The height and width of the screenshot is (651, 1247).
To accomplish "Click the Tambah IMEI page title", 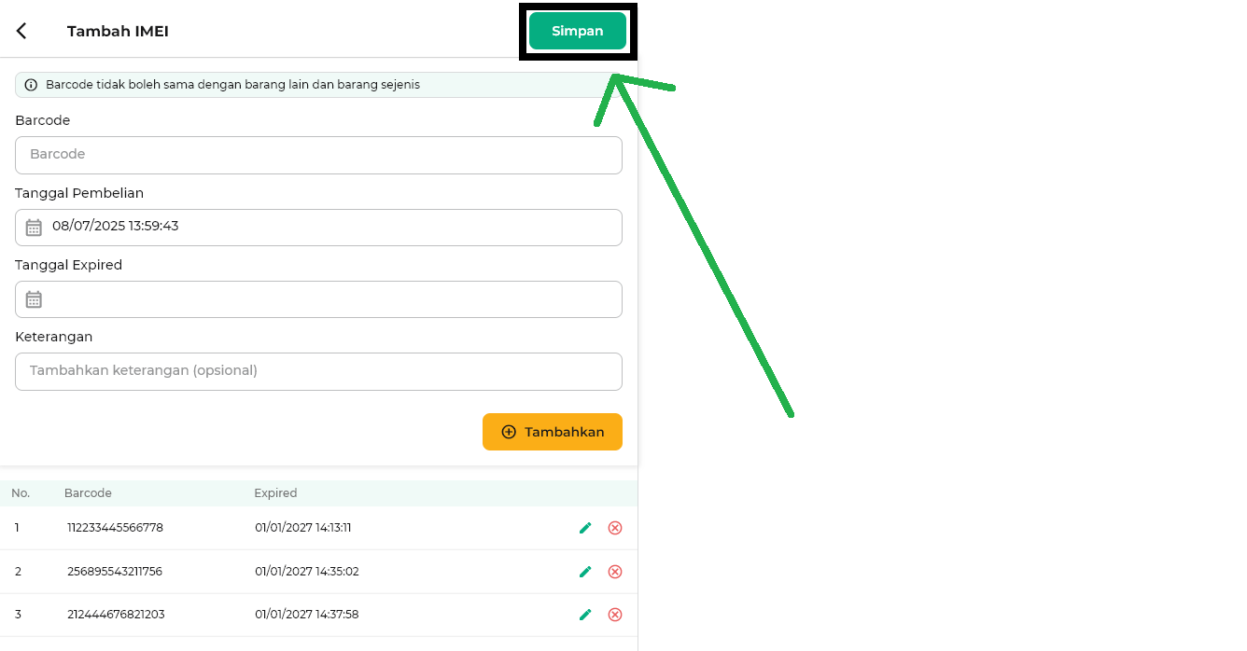I will pyautogui.click(x=118, y=31).
